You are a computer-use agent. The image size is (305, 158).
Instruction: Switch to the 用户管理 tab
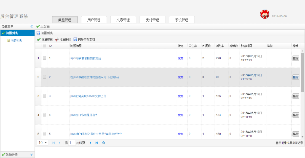click(94, 20)
